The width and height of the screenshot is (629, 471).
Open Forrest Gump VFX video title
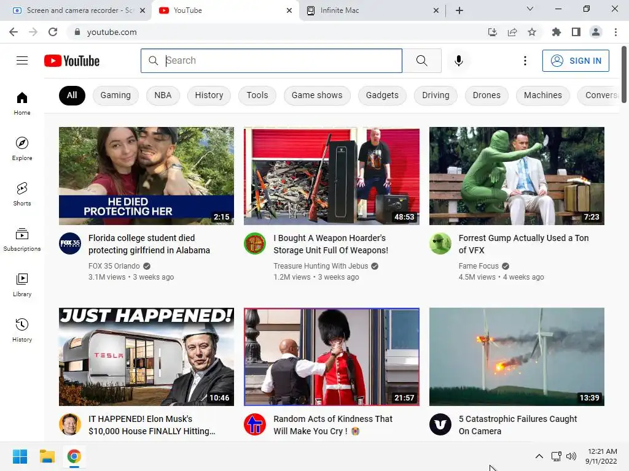(523, 244)
